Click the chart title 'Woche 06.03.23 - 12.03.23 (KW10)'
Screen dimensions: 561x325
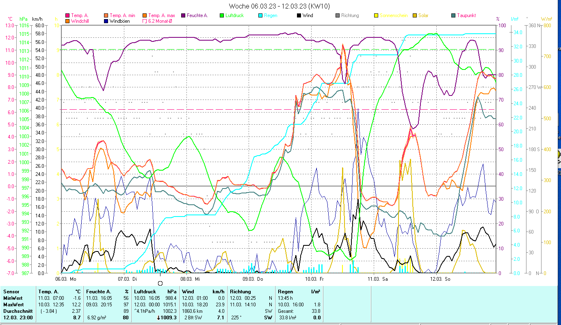279,6
